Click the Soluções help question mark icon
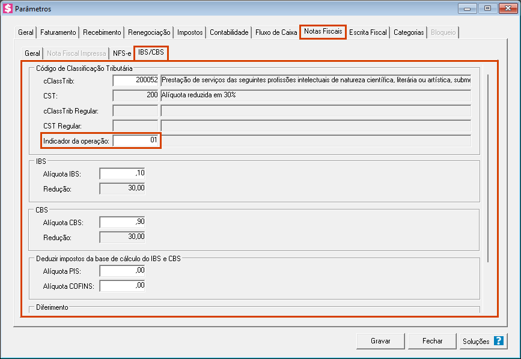 pos(498,341)
